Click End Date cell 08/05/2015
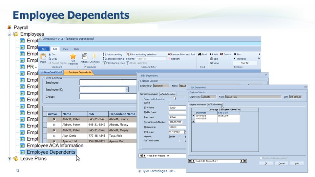 (229, 116)
